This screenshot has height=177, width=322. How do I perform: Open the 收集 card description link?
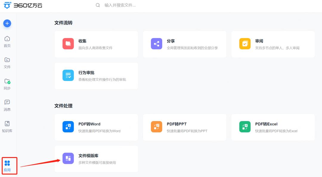95,48
